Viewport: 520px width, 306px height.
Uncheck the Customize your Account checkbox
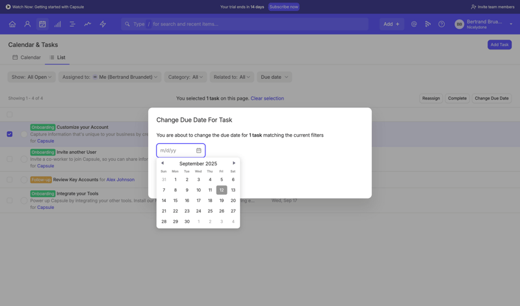tap(10, 134)
